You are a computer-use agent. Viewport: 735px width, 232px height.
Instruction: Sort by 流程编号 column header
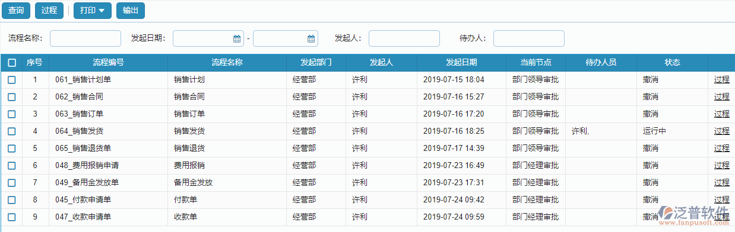108,62
